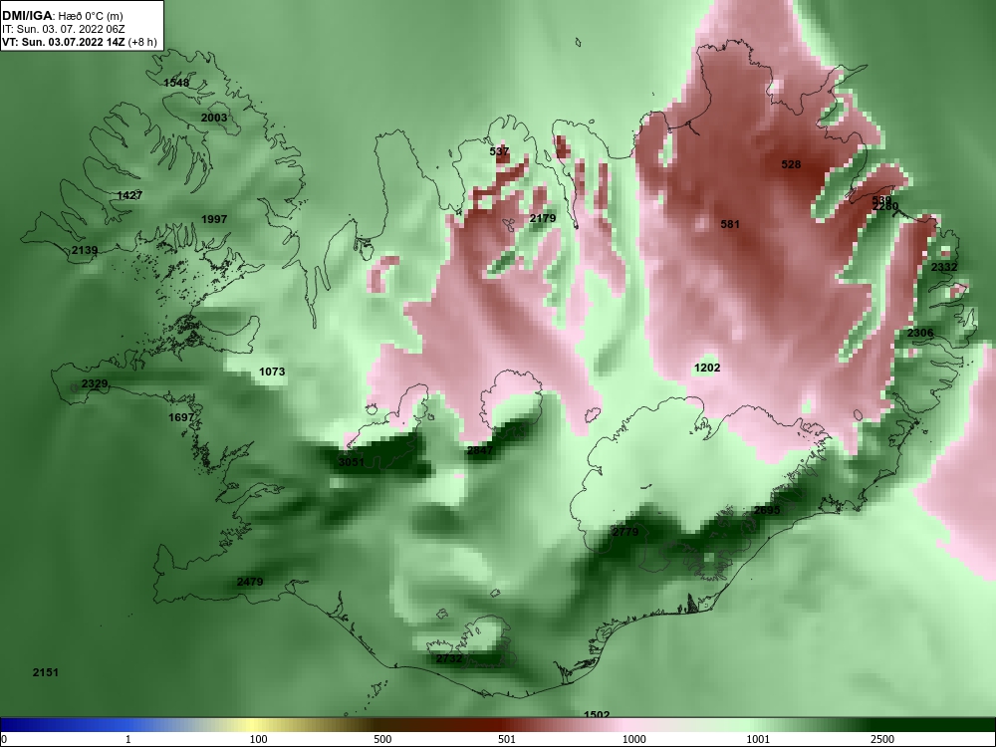996x747 pixels.
Task: Click the 2695 value label
Action: tap(767, 510)
